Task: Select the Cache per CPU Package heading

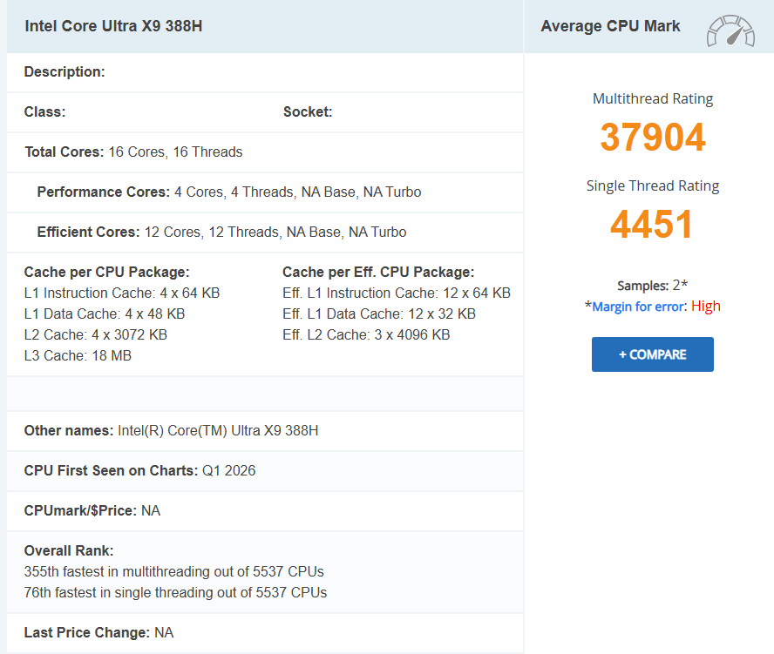Action: tap(106, 273)
